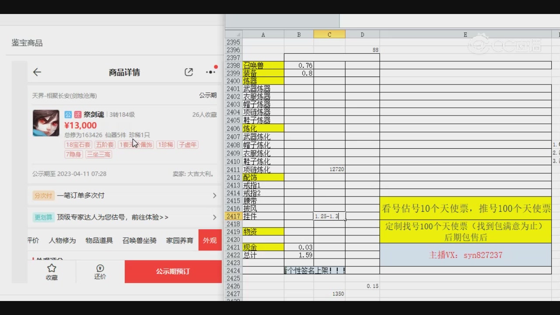Select column E header in spreadsheet
560x315 pixels.
point(465,35)
